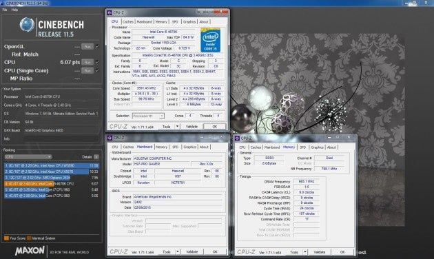Open the Ranking CPU dropdown in Cinebench
The height and width of the screenshot is (259, 434).
(28, 157)
